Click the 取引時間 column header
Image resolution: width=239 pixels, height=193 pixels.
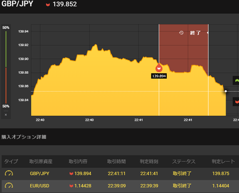[117, 162]
